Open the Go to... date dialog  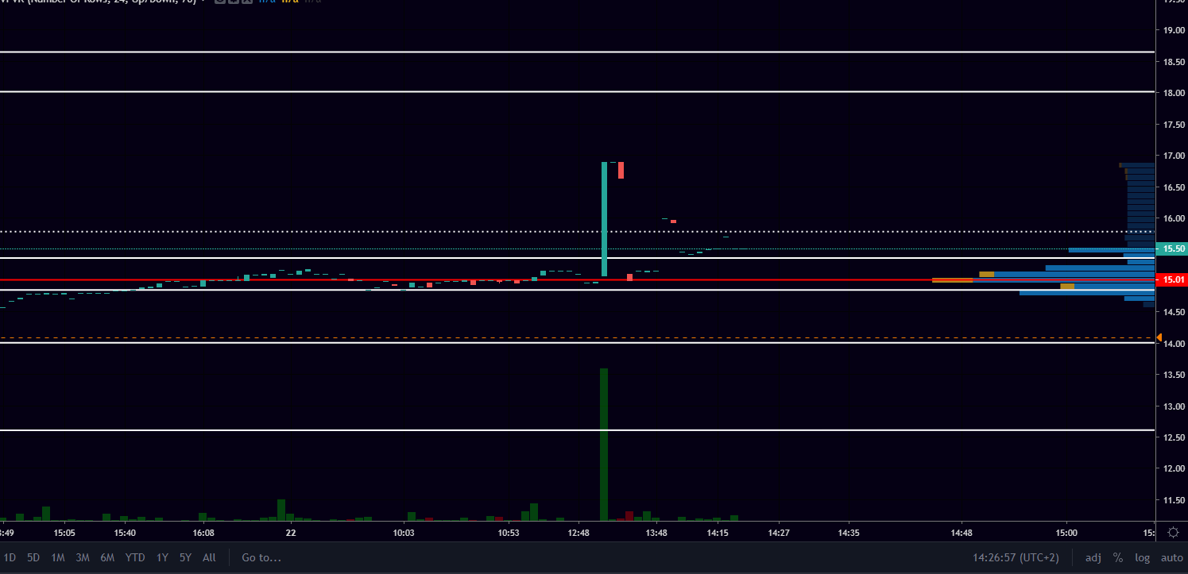click(261, 557)
